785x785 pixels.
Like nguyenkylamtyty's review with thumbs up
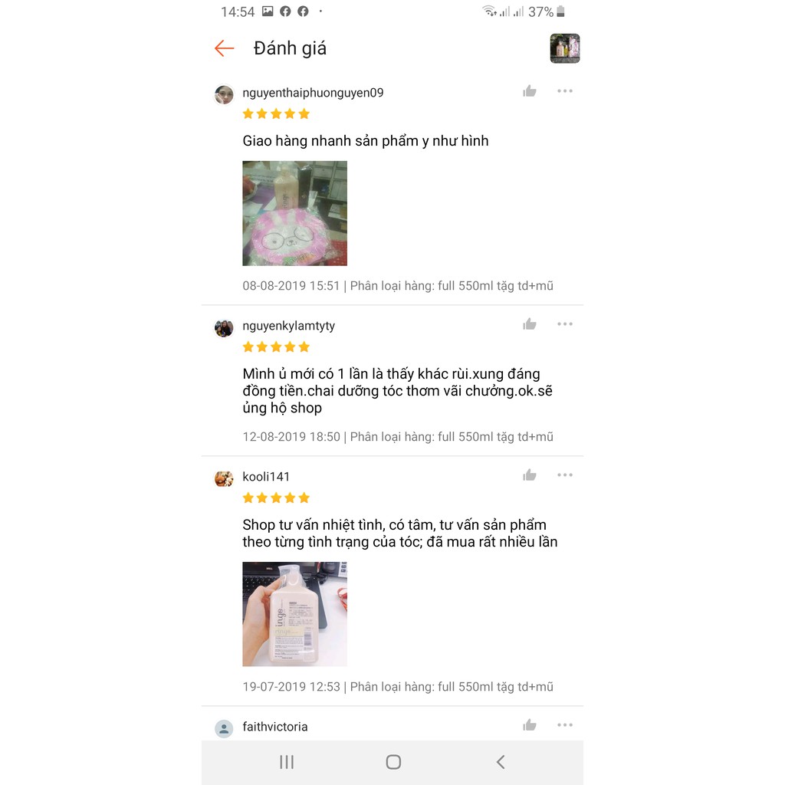pyautogui.click(x=530, y=324)
